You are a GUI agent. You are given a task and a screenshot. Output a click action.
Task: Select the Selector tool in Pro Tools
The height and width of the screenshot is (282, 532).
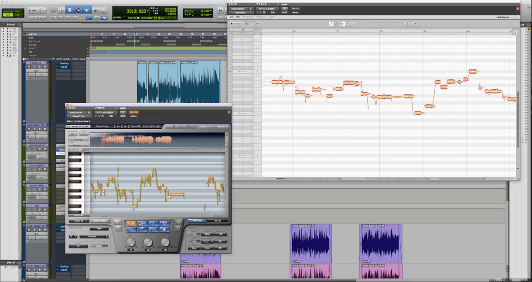[78, 10]
